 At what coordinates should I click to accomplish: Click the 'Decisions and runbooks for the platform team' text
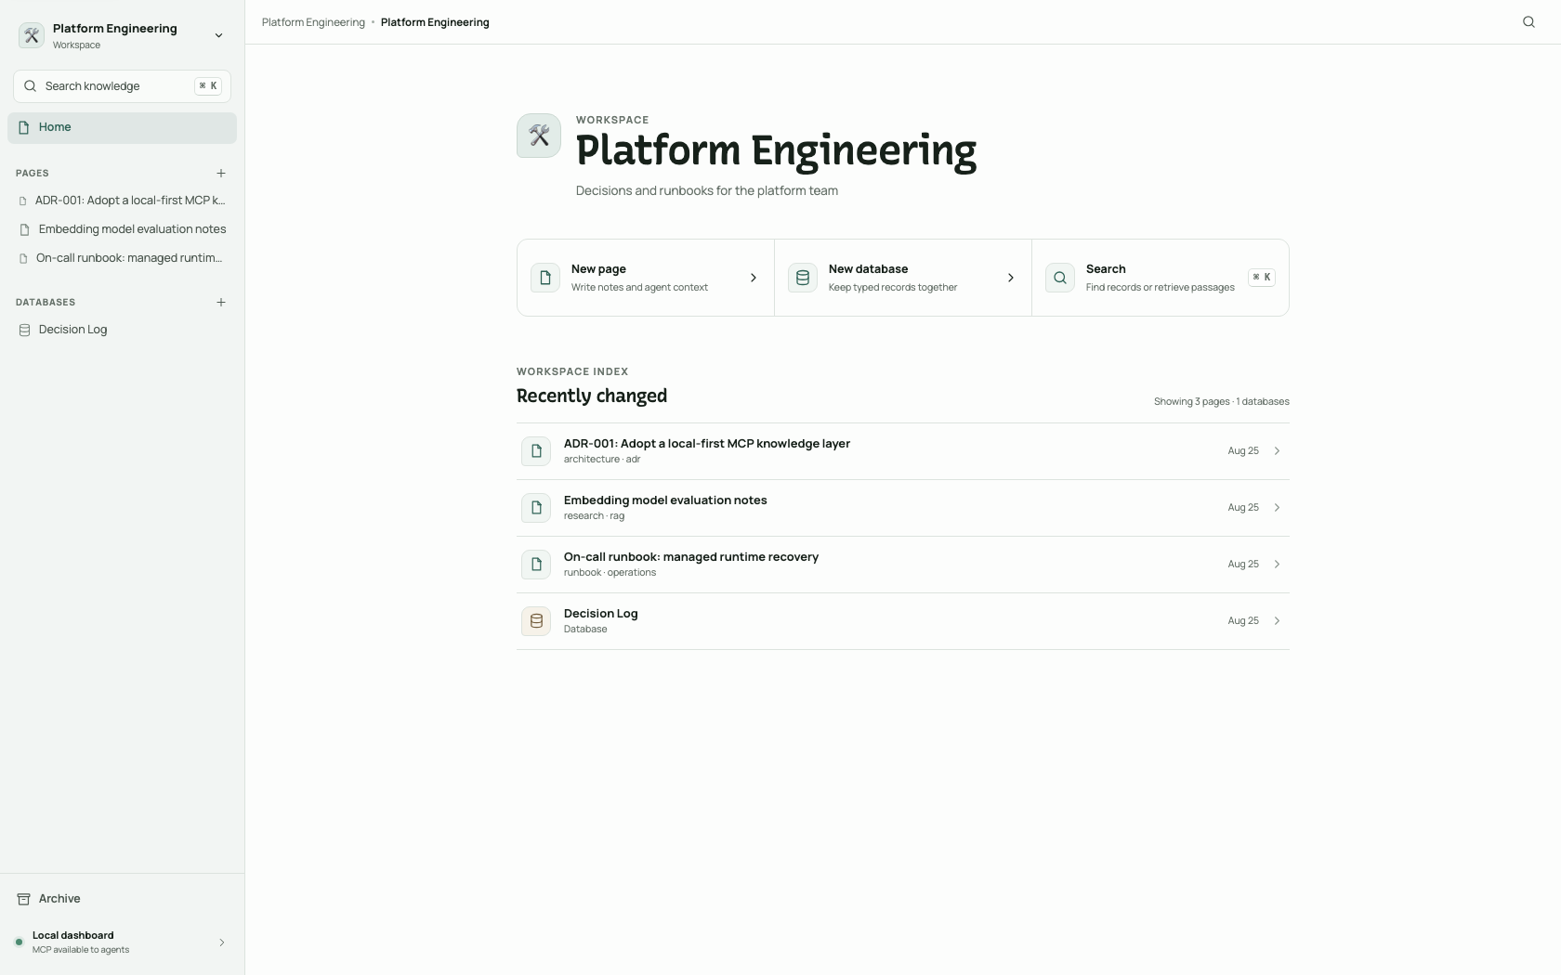pos(707,191)
